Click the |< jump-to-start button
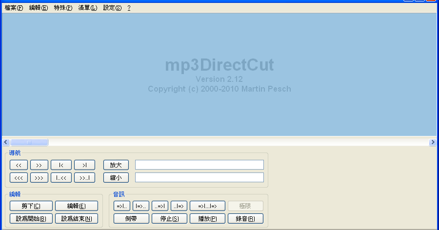 [61, 165]
